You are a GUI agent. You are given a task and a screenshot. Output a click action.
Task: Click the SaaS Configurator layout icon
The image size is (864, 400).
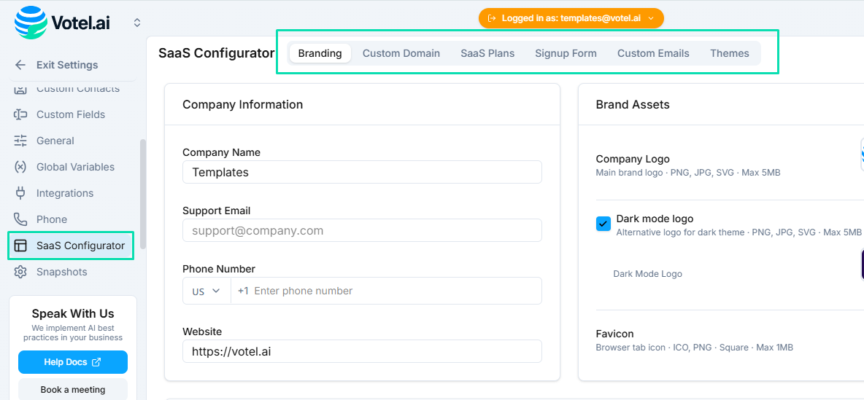20,246
